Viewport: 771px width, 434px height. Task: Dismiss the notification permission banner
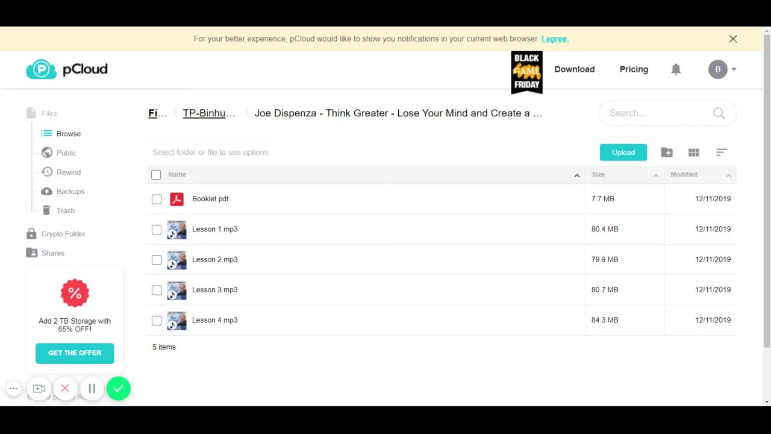733,39
